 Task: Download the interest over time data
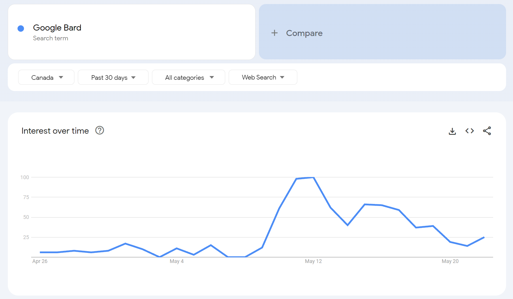coord(452,131)
